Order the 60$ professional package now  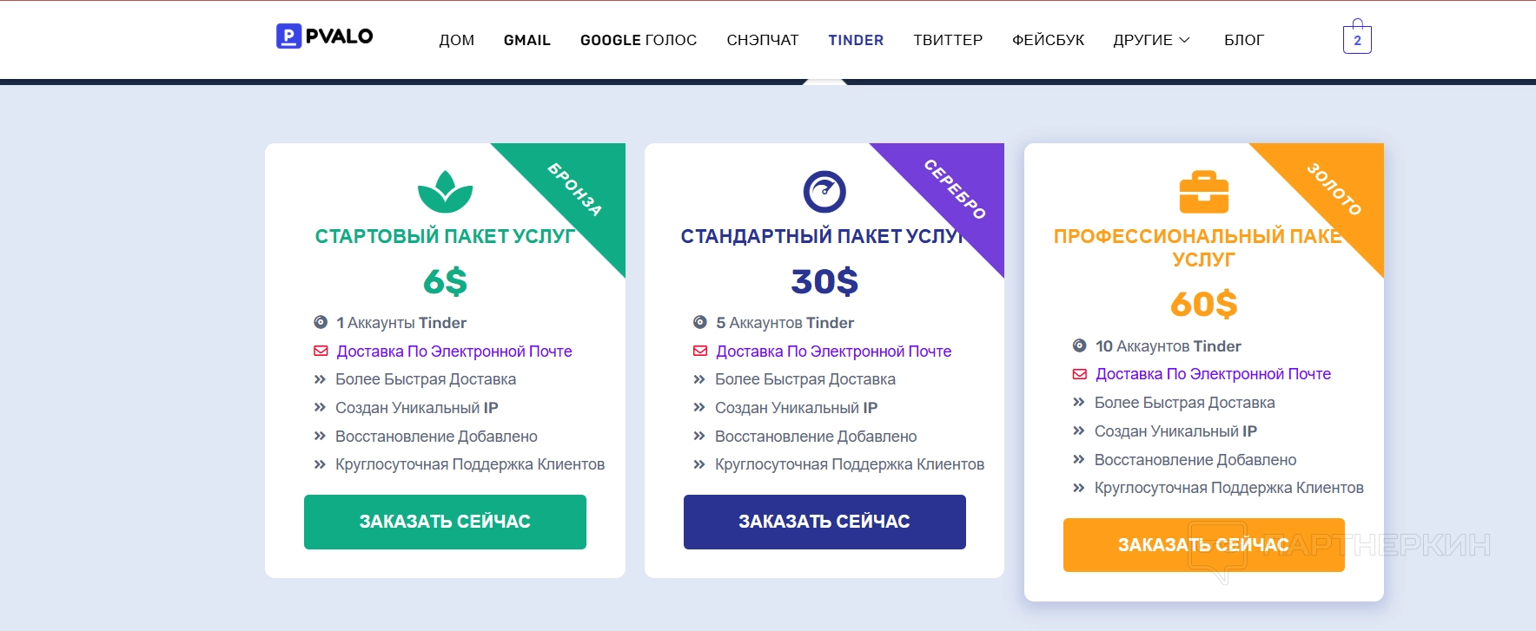pos(1203,545)
